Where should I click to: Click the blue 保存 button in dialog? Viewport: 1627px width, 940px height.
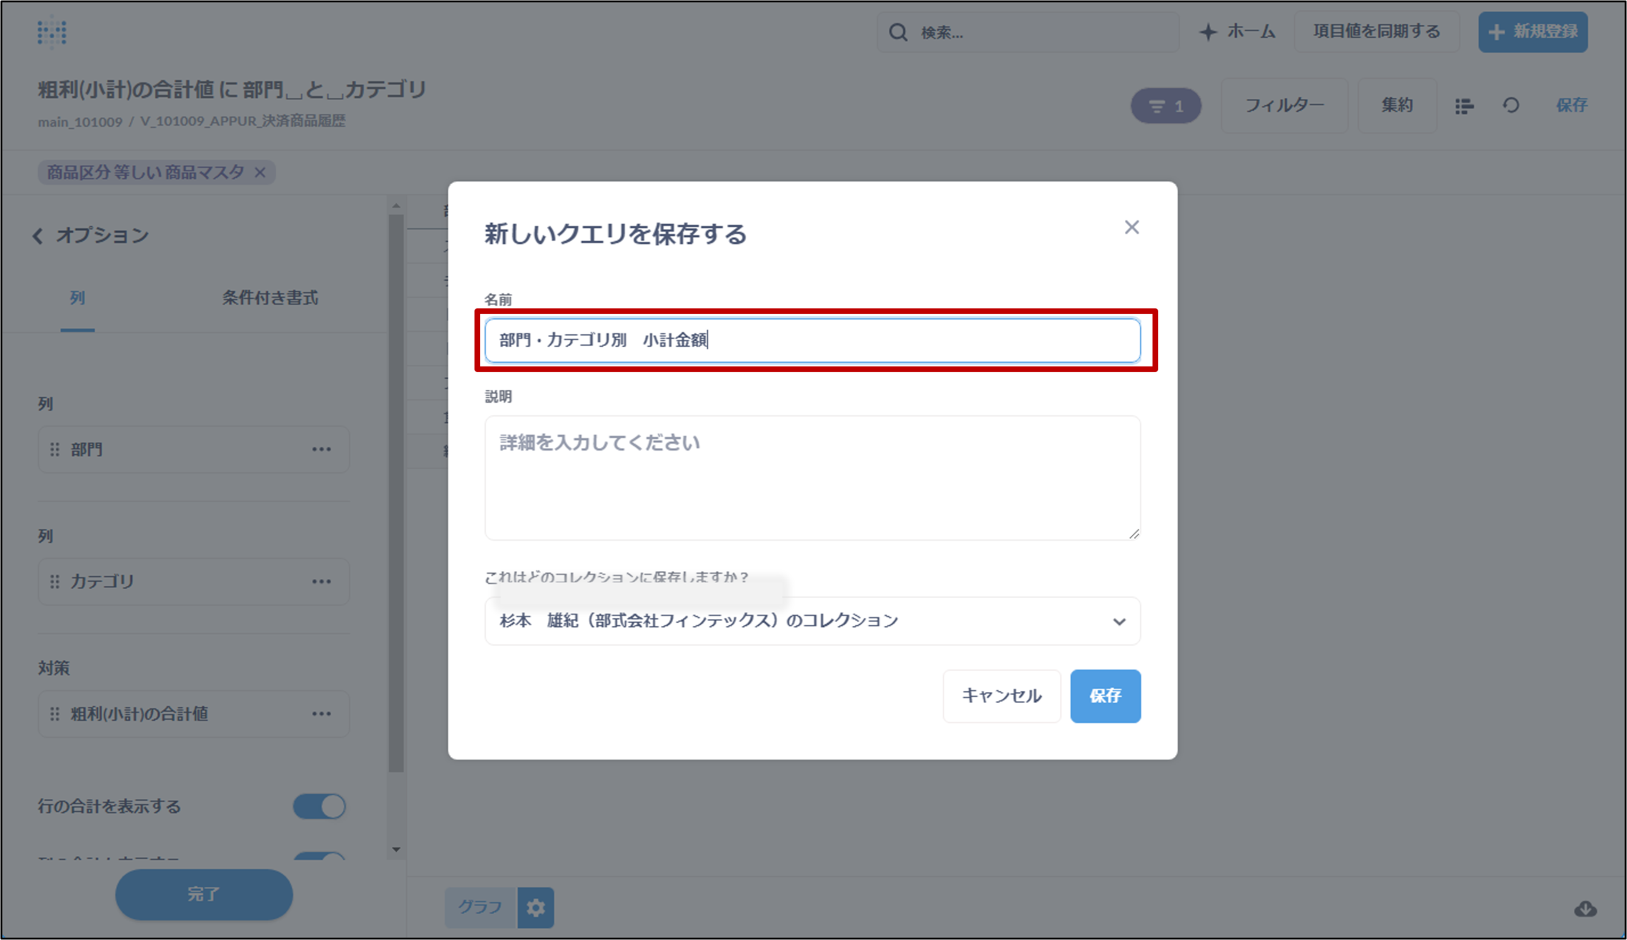(1104, 696)
